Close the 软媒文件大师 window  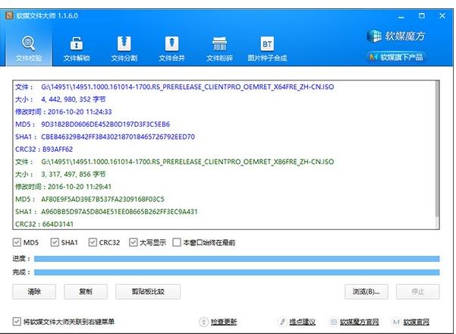pyautogui.click(x=442, y=16)
